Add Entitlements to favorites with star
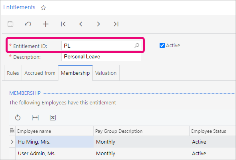Viewport: 236px width, 160px height. tap(43, 8)
